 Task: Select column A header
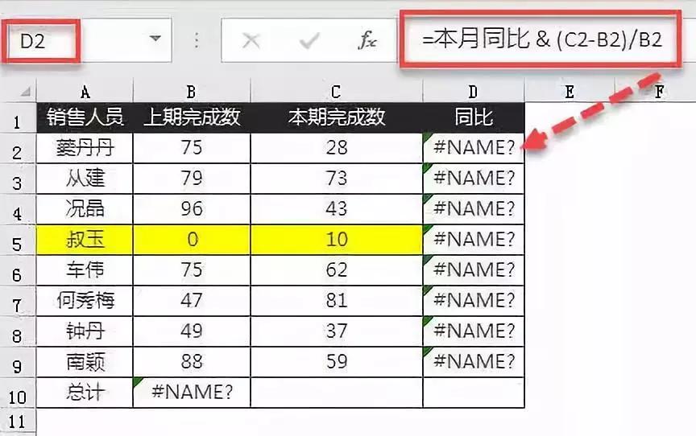click(85, 92)
